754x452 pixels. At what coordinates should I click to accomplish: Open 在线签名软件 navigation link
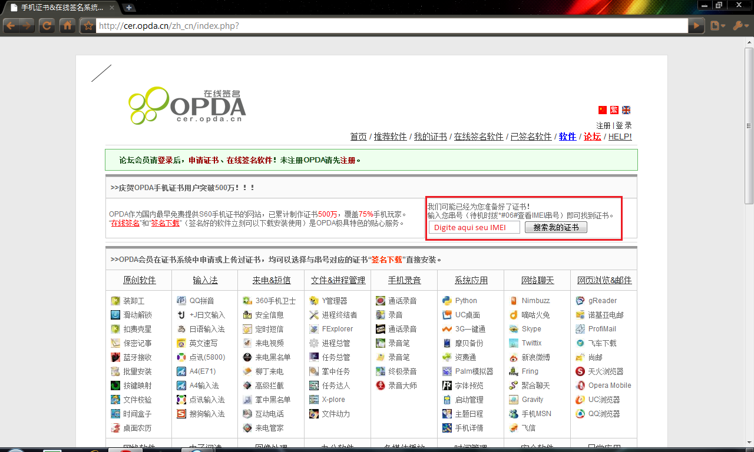pyautogui.click(x=478, y=137)
